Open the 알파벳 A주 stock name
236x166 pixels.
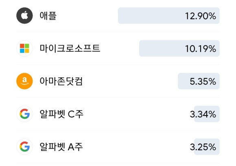(x=61, y=147)
